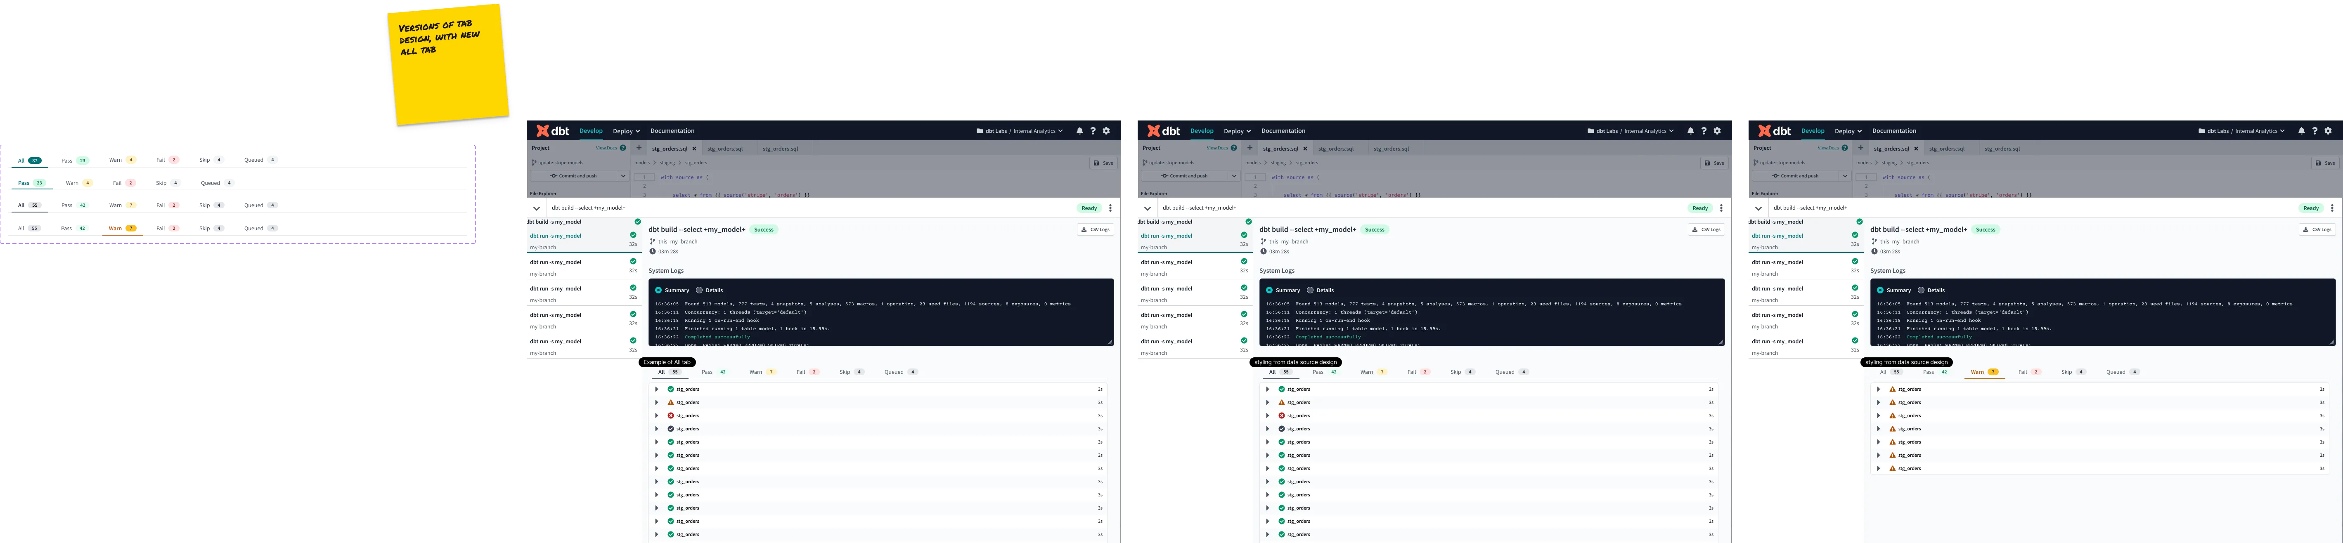Screen dimensions: 2343x543
Task: Select Pass 42 tab in first mockup
Action: (714, 372)
